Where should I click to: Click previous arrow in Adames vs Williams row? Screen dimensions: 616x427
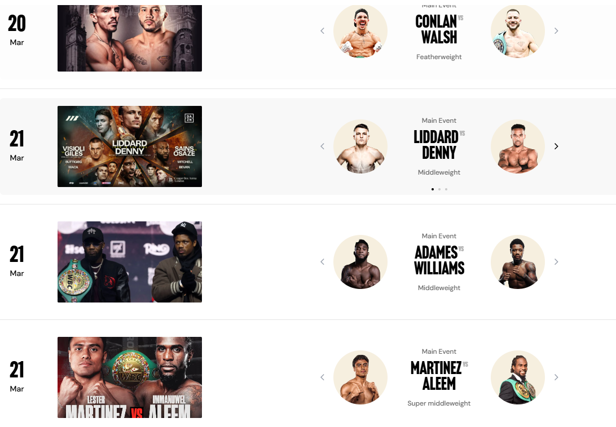coord(323,262)
